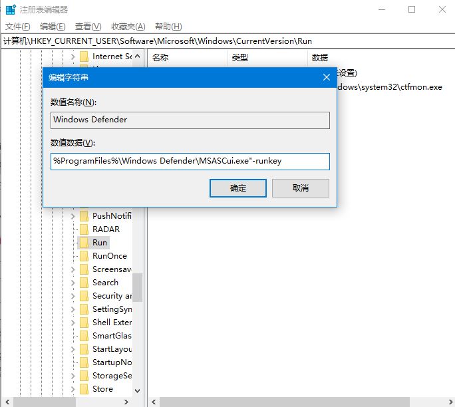Click the 数值数据 input field
455x407 pixels.
(x=190, y=162)
